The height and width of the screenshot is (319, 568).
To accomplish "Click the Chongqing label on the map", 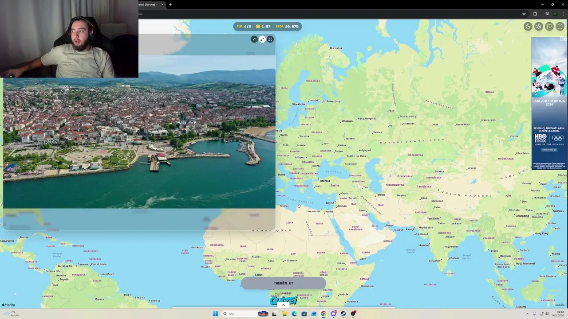I will [522, 216].
